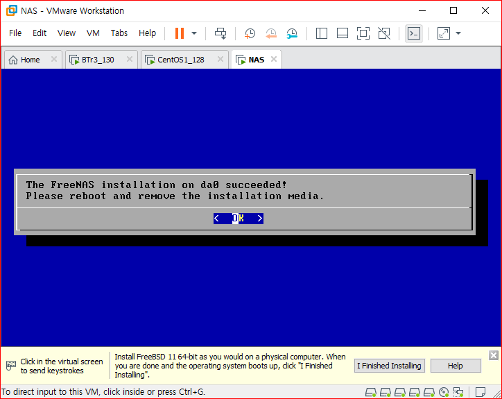Click the FreeNAS installation succeeded message
The width and height of the screenshot is (502, 399).
coord(156,185)
